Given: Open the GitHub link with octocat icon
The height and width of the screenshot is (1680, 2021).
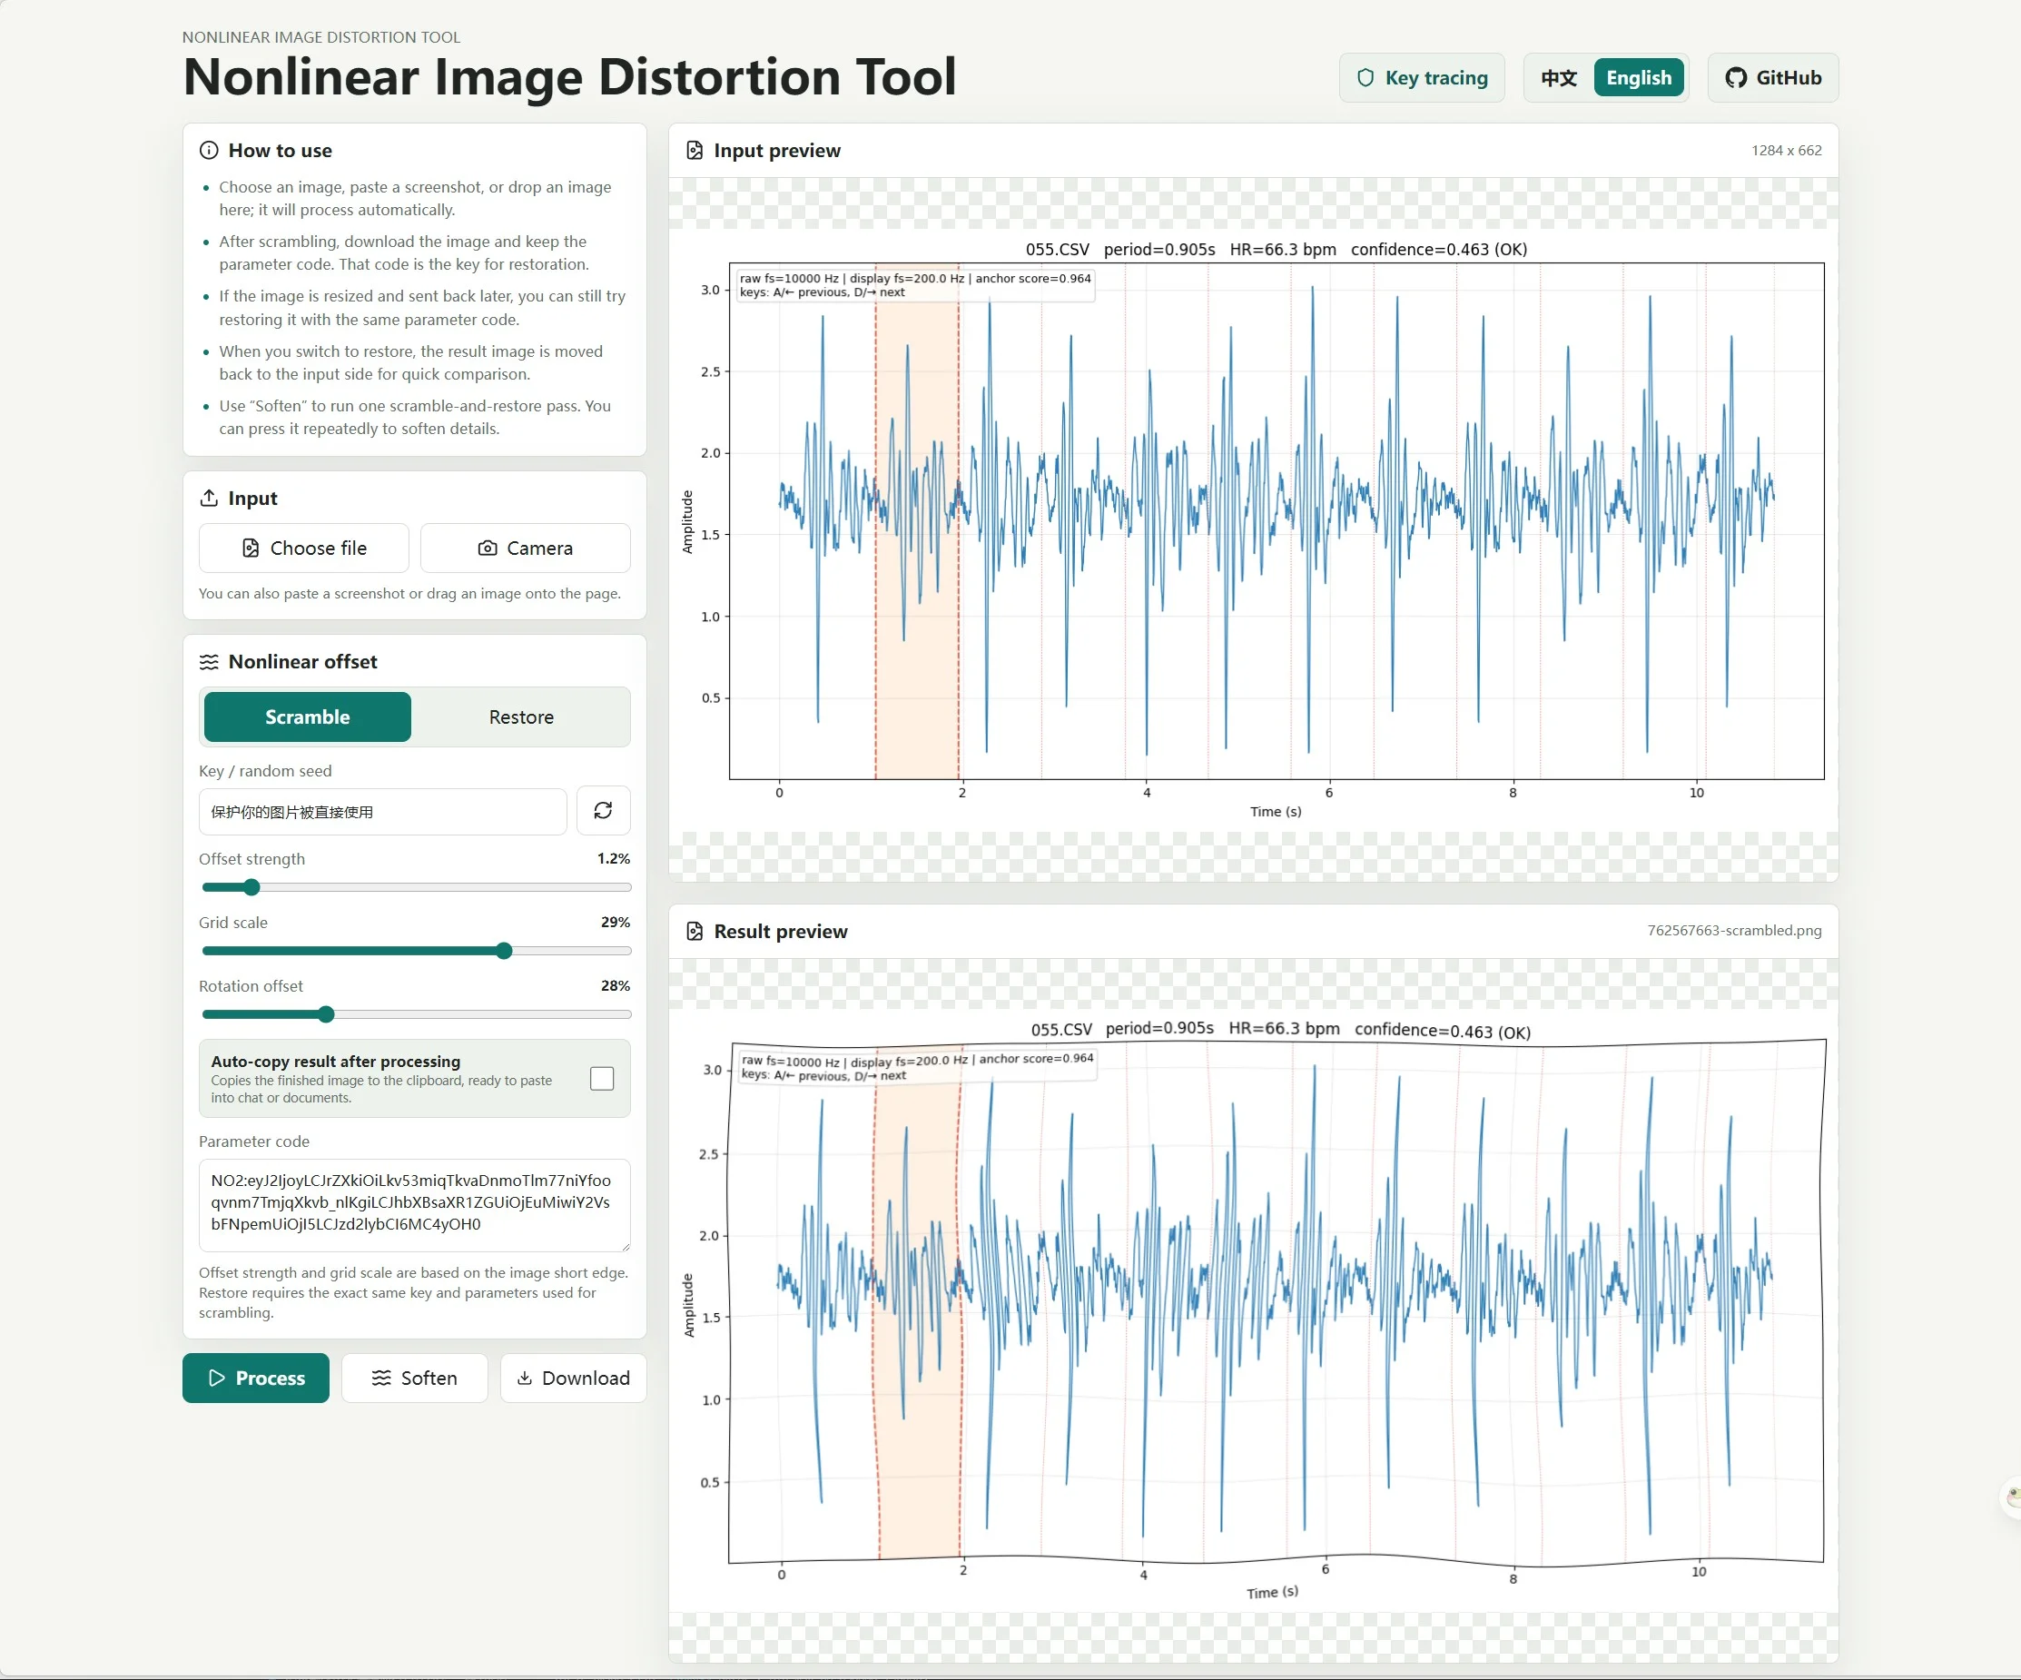Looking at the screenshot, I should click(1771, 78).
